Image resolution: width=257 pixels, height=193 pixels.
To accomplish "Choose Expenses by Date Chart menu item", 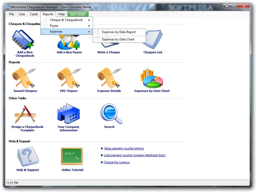I will (119, 39).
